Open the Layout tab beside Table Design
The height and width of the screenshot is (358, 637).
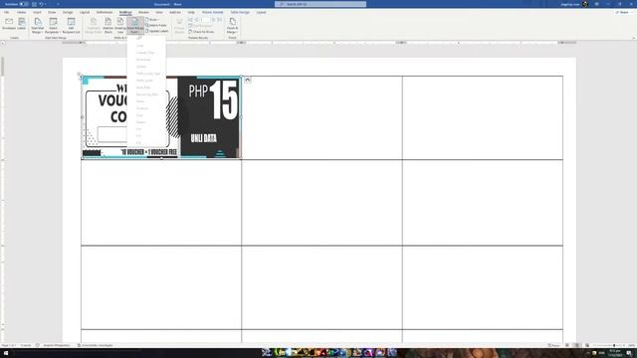pyautogui.click(x=261, y=12)
